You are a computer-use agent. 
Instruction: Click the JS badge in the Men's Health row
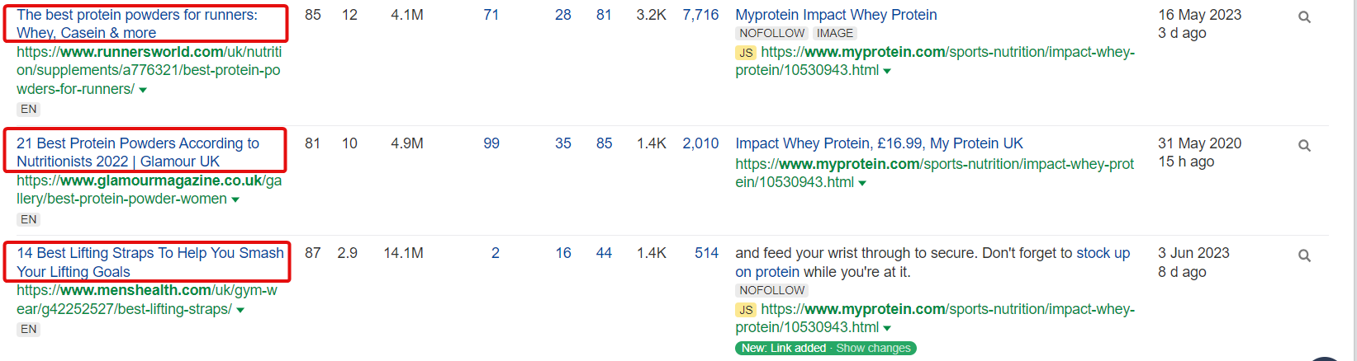point(746,310)
